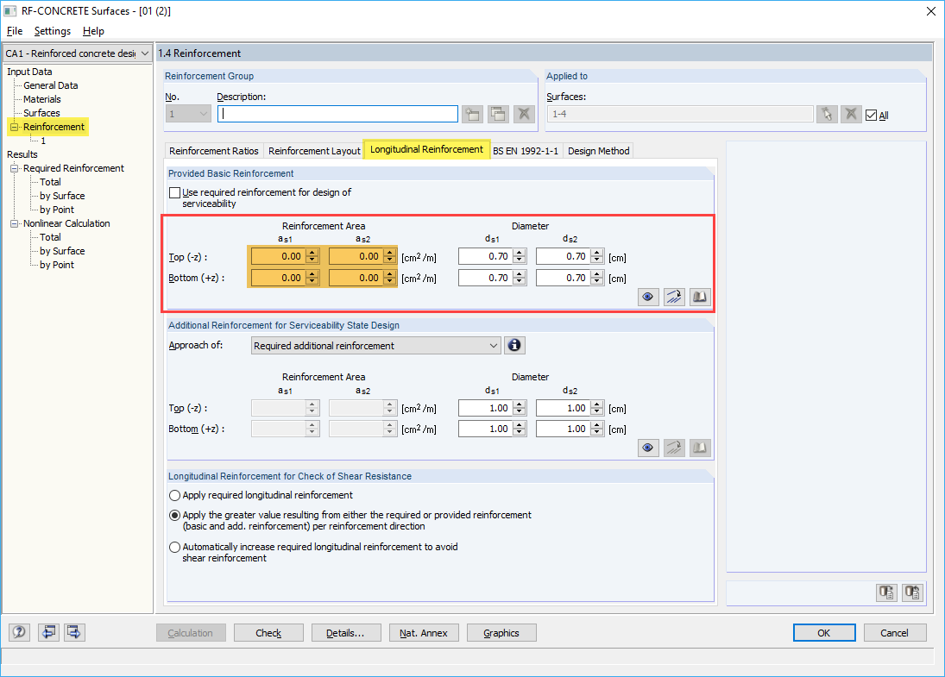
Task: Switch to the Reinforcement Ratios tab
Action: [213, 150]
